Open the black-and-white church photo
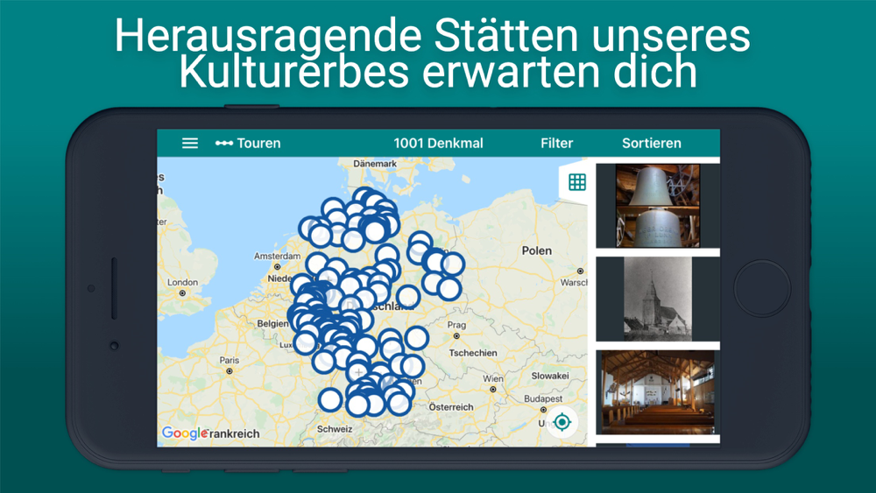The width and height of the screenshot is (876, 493). coord(658,299)
